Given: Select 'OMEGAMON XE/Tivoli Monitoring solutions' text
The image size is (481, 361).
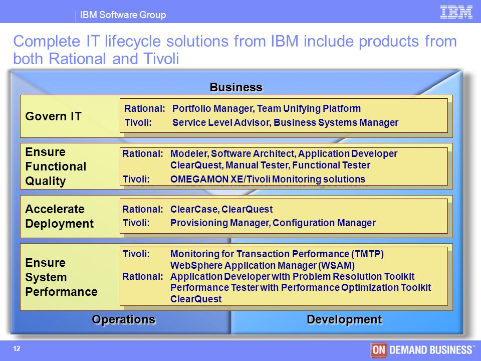Looking at the screenshot, I should coord(268,179).
